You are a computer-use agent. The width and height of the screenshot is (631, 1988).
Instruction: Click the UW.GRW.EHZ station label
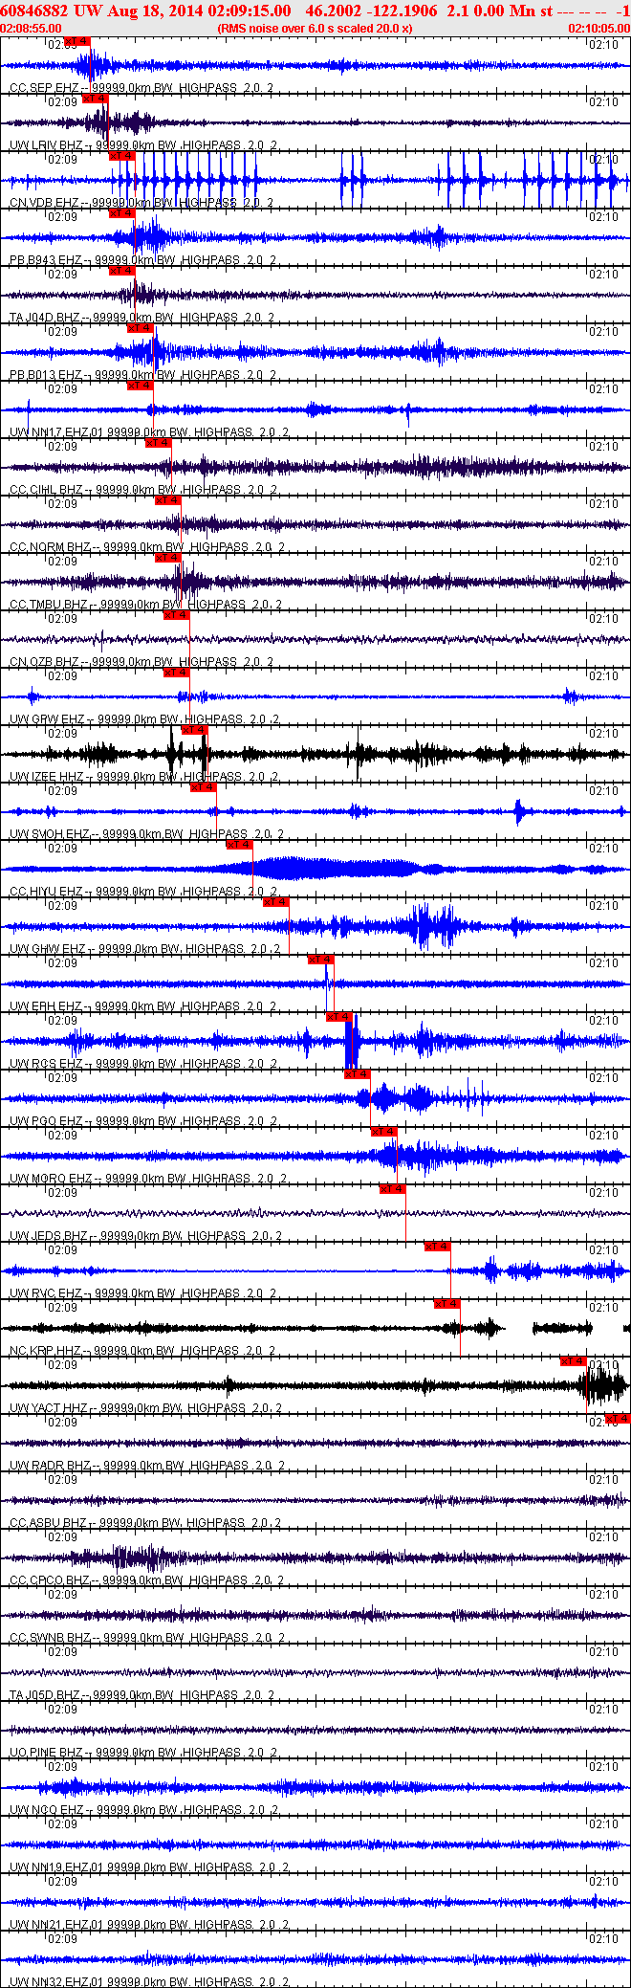click(47, 719)
